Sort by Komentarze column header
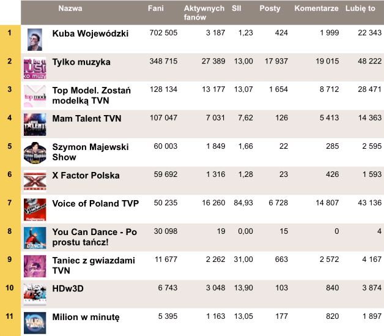Image resolution: width=384 pixels, height=336 pixels. (x=316, y=9)
